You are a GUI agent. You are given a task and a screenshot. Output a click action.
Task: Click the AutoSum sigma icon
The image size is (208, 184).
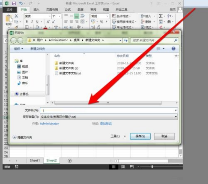tap(161, 16)
